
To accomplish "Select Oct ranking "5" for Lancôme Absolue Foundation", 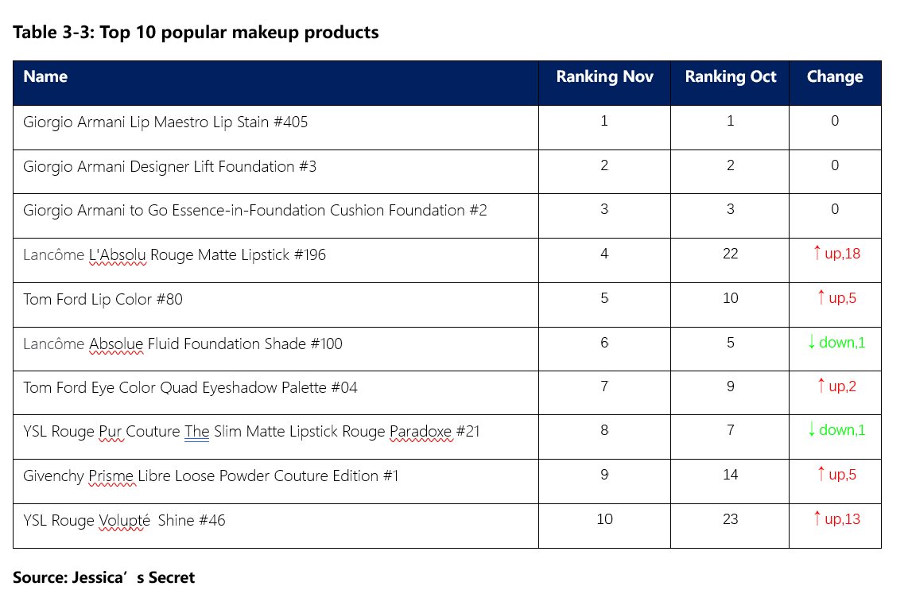I will [730, 343].
